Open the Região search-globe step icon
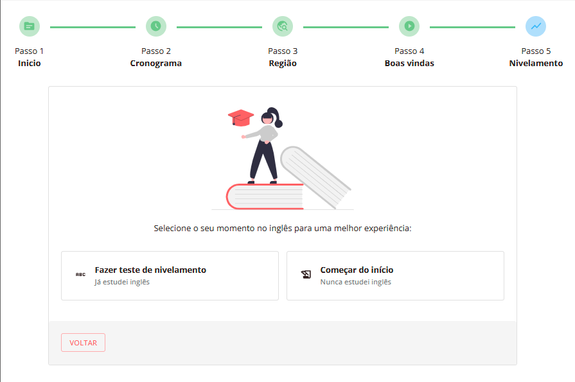This screenshot has width=575, height=382. tap(283, 26)
